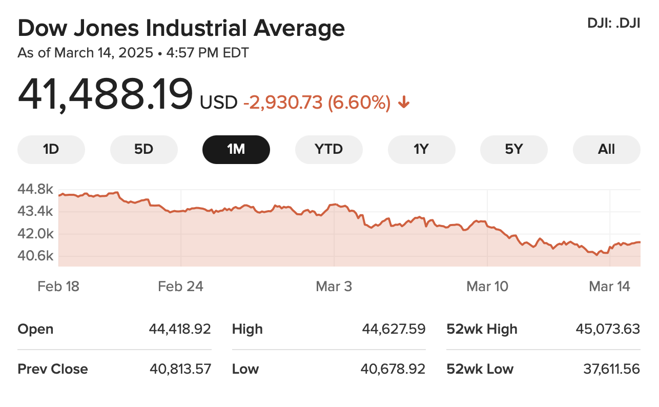Click the Mar 3 date axis label

(334, 286)
